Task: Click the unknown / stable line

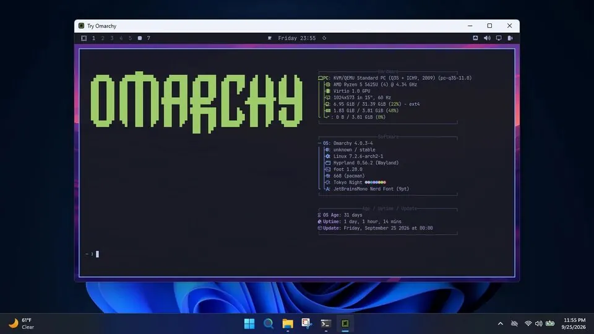Action: point(350,150)
